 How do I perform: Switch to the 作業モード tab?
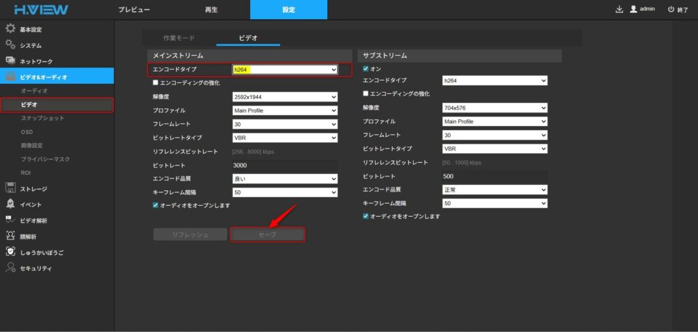coord(179,38)
